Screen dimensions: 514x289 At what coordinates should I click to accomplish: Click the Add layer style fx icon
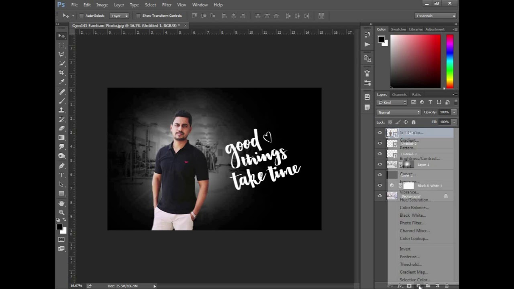pyautogui.click(x=400, y=286)
